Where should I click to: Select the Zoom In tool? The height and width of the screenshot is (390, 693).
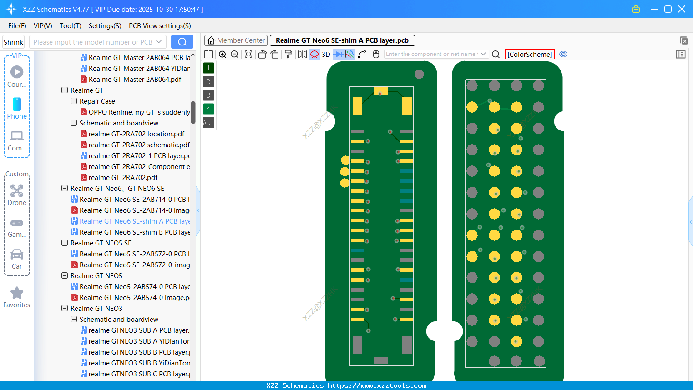pyautogui.click(x=223, y=54)
